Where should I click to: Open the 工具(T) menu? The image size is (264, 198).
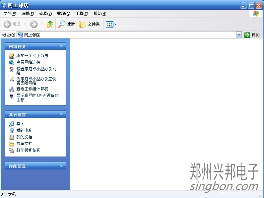point(82,14)
